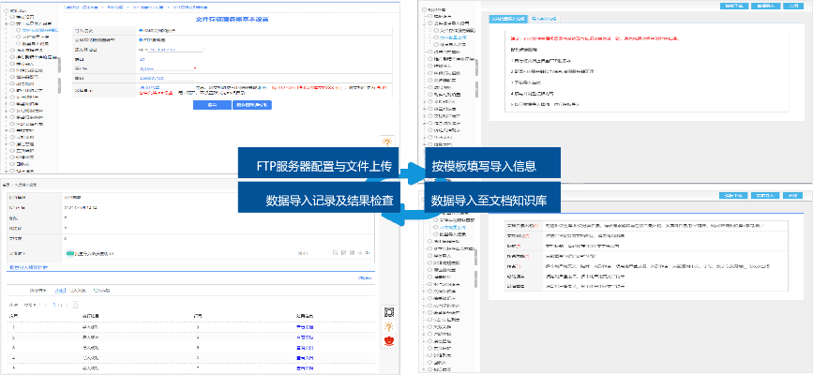Select 文件批量上传 in the FTP settings window tree
This screenshot has width=813, height=375.
pos(38,37)
